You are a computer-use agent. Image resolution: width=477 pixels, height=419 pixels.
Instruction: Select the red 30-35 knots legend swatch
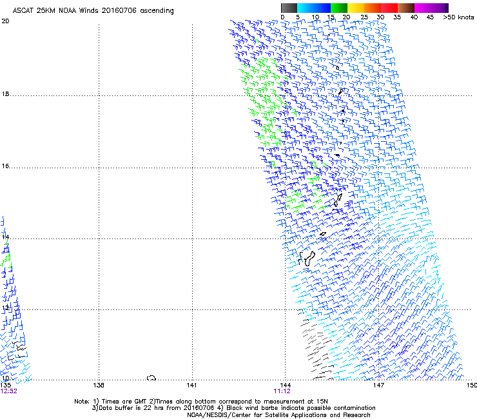pyautogui.click(x=389, y=8)
